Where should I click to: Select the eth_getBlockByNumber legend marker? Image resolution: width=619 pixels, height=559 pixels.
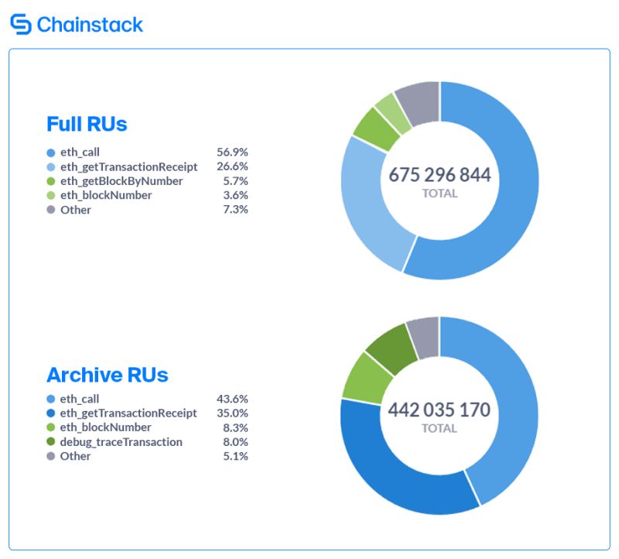coord(50,181)
